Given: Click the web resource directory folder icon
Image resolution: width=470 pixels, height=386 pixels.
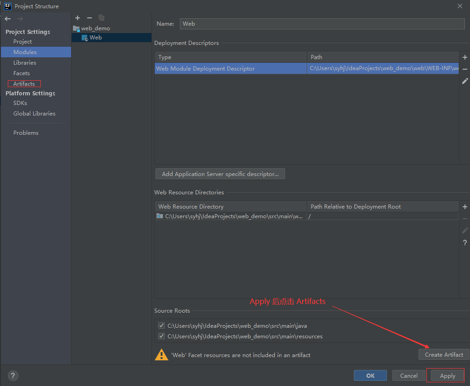Looking at the screenshot, I should (x=160, y=216).
